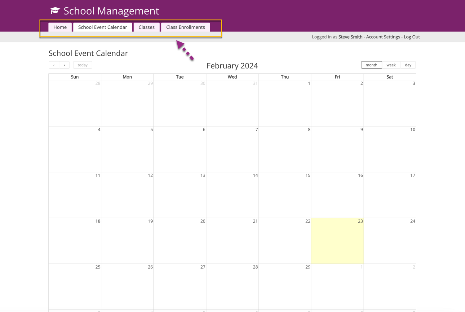Switch calendar to day view

[x=408, y=65]
